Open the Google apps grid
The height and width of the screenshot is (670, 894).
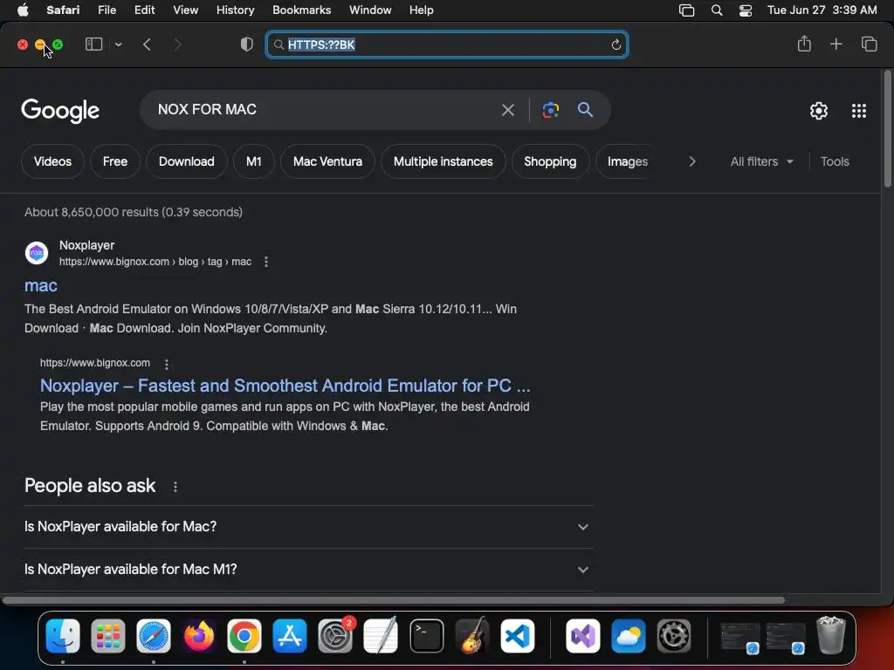pos(859,111)
